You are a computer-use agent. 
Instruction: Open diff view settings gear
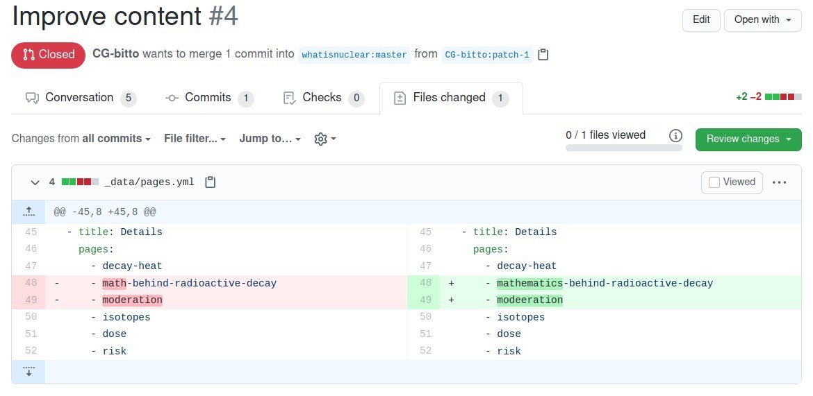(325, 139)
